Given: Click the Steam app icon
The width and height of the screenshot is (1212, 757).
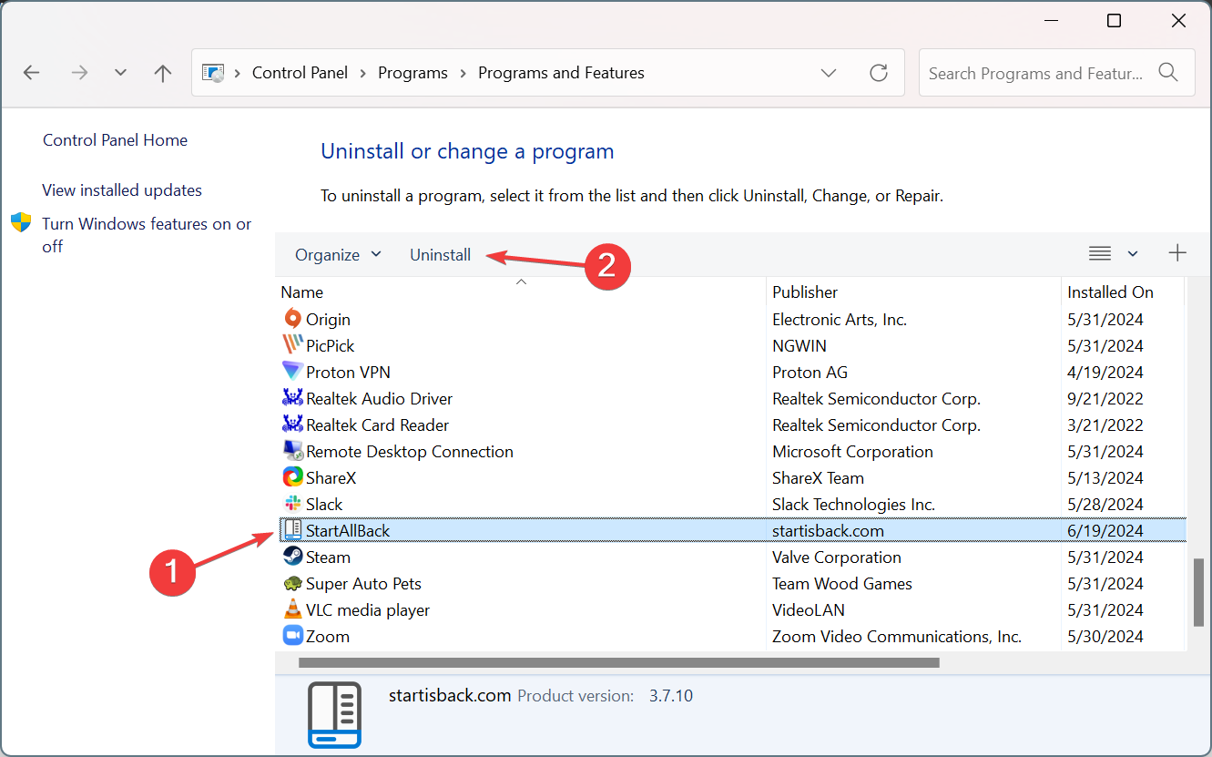Looking at the screenshot, I should 292,557.
